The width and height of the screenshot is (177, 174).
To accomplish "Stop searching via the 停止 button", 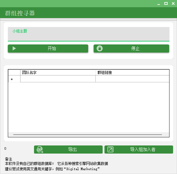I will pos(131,49).
